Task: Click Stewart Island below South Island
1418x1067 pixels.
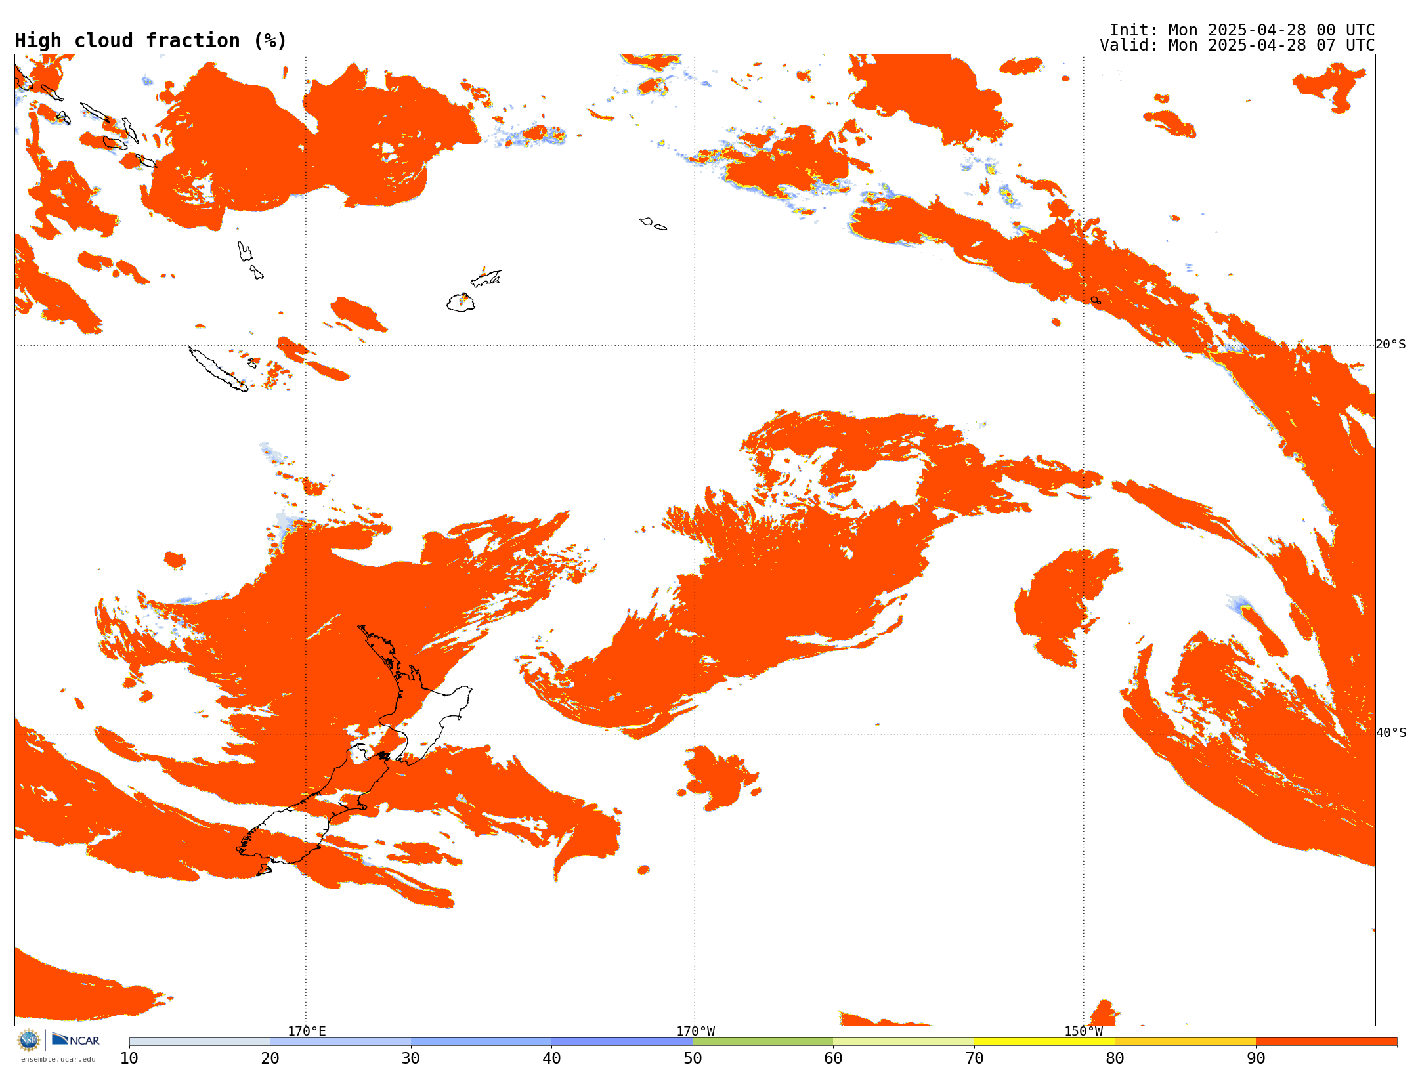Action: click(264, 870)
